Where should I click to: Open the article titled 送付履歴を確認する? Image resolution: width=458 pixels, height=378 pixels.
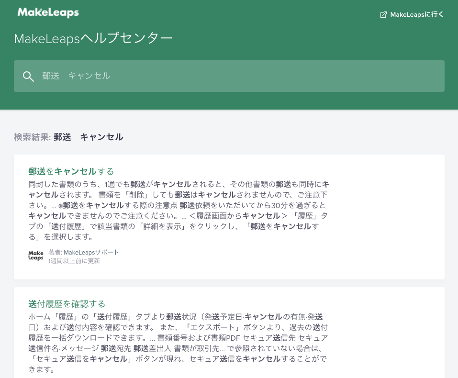pyautogui.click(x=67, y=304)
